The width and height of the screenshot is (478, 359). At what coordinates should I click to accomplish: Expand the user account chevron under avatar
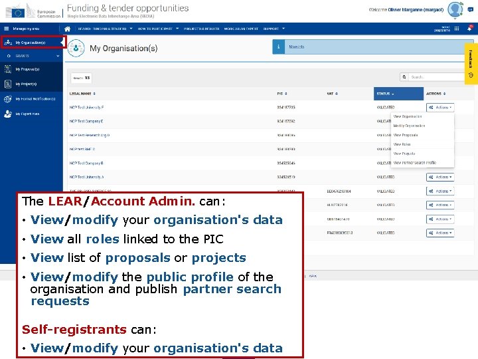[x=455, y=19]
